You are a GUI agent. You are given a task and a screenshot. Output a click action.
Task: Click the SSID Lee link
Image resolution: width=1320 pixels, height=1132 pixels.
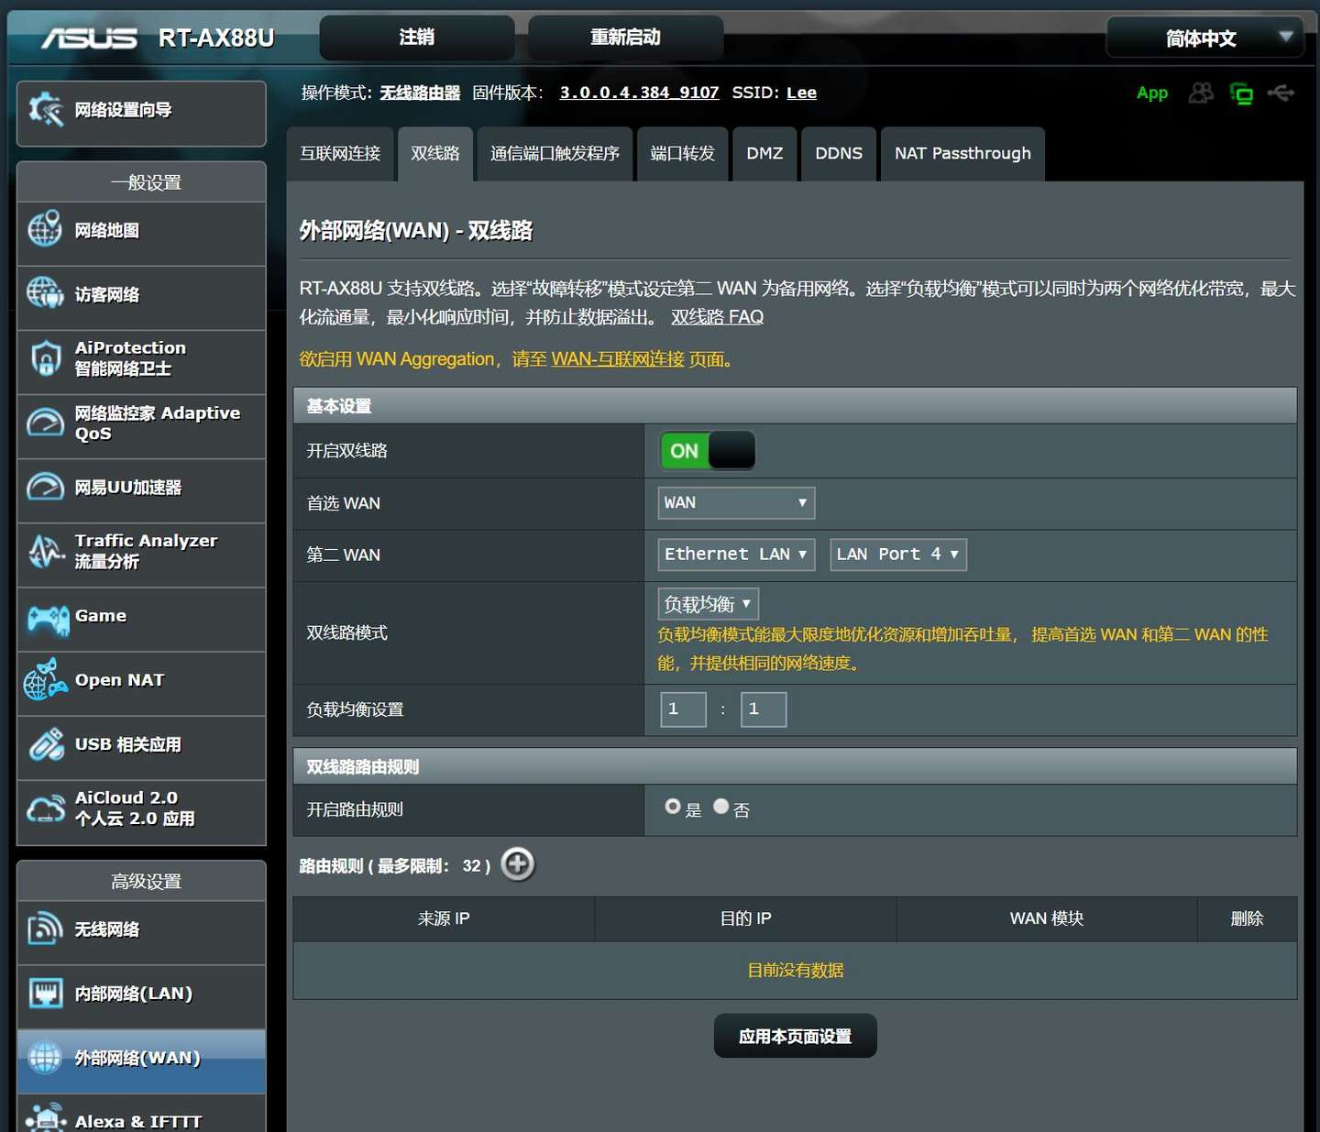click(801, 93)
